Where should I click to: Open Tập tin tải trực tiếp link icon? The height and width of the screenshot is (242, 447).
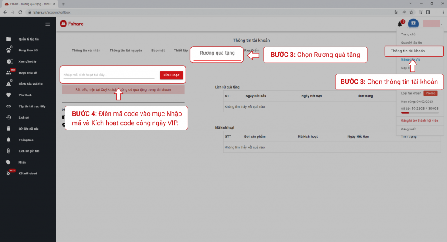[x=9, y=106]
